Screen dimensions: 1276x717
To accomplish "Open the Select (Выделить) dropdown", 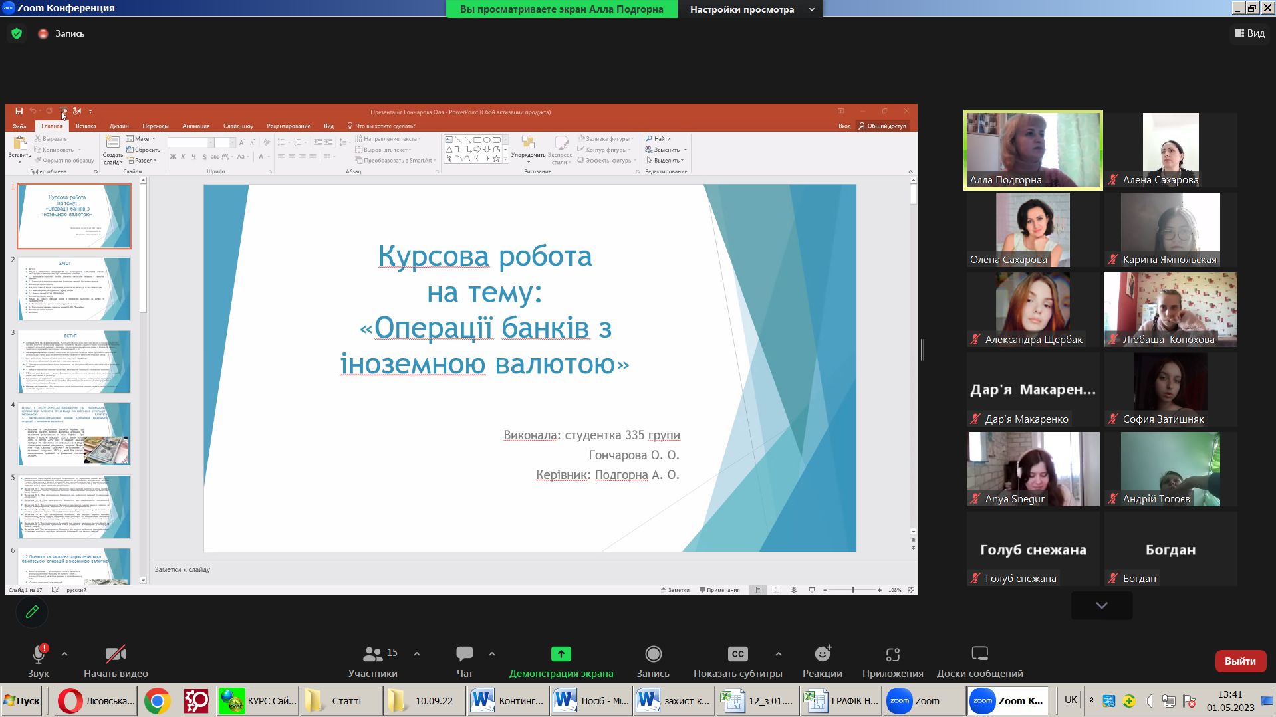I will point(665,160).
